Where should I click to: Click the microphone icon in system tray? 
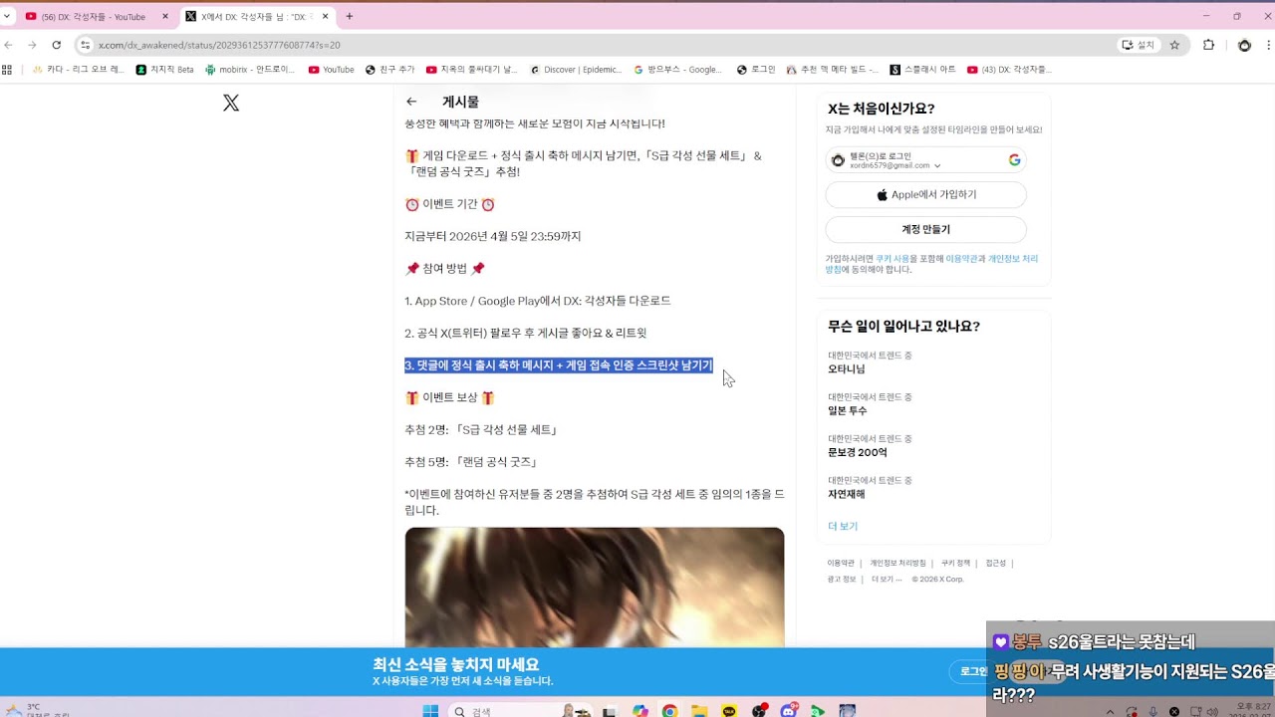click(x=1153, y=711)
